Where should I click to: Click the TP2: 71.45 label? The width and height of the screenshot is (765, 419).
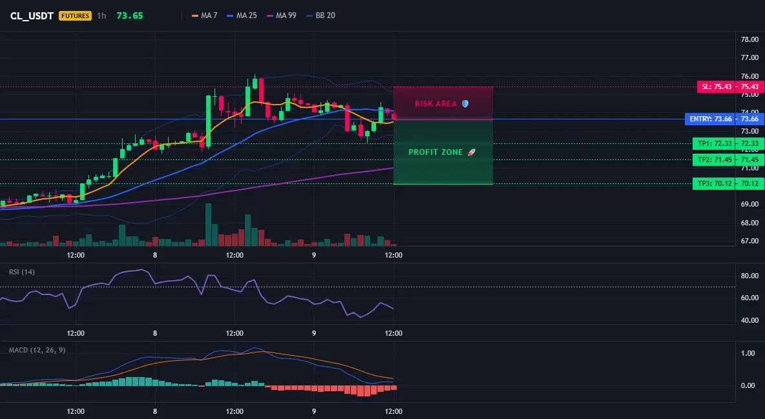coord(714,159)
